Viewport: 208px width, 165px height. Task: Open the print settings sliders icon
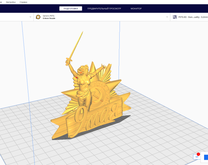[x=175, y=17]
